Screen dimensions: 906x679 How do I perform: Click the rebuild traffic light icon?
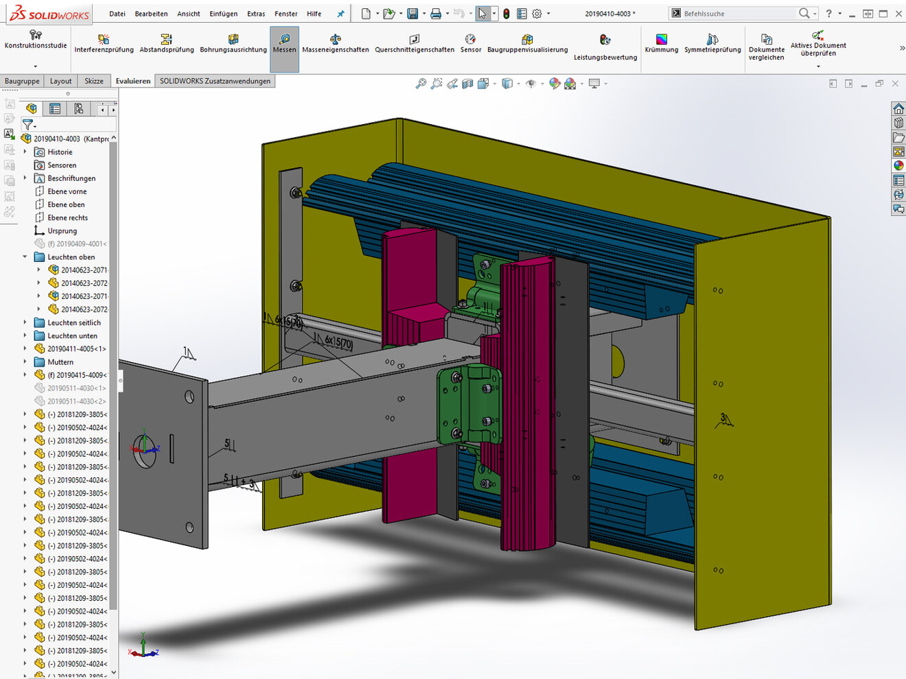tap(507, 14)
